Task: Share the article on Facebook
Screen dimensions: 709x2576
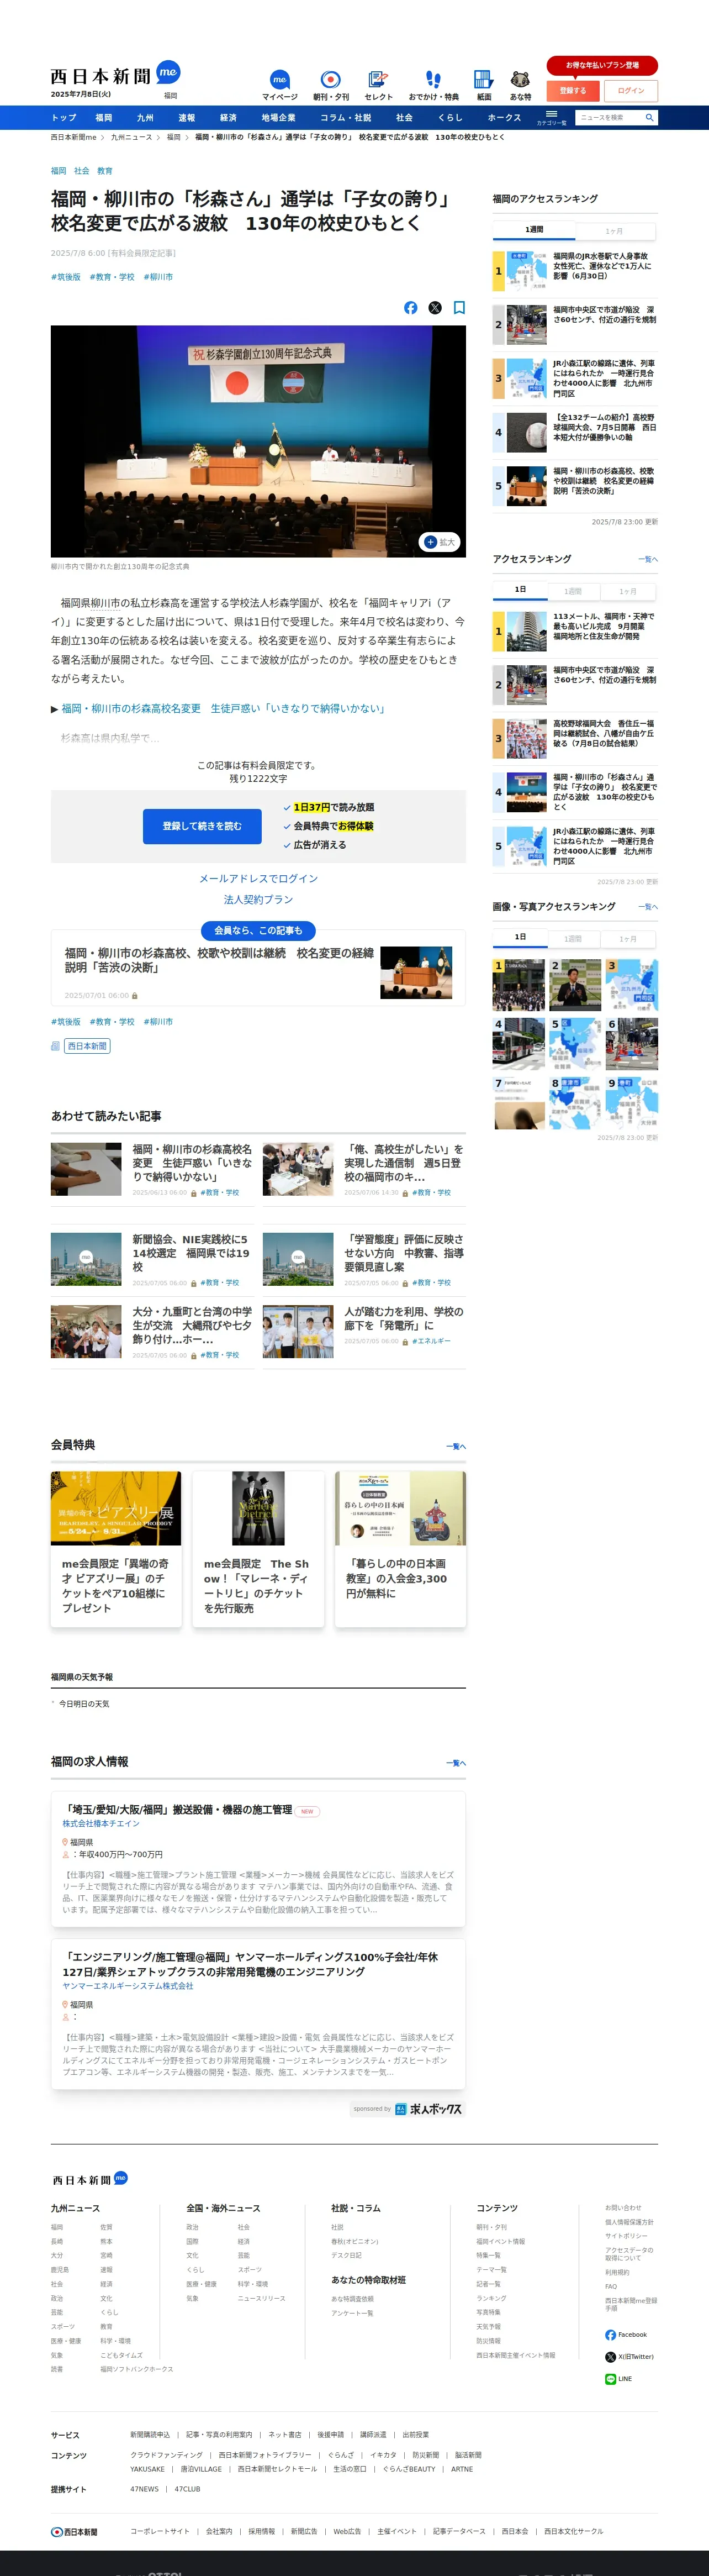Action: pos(410,308)
